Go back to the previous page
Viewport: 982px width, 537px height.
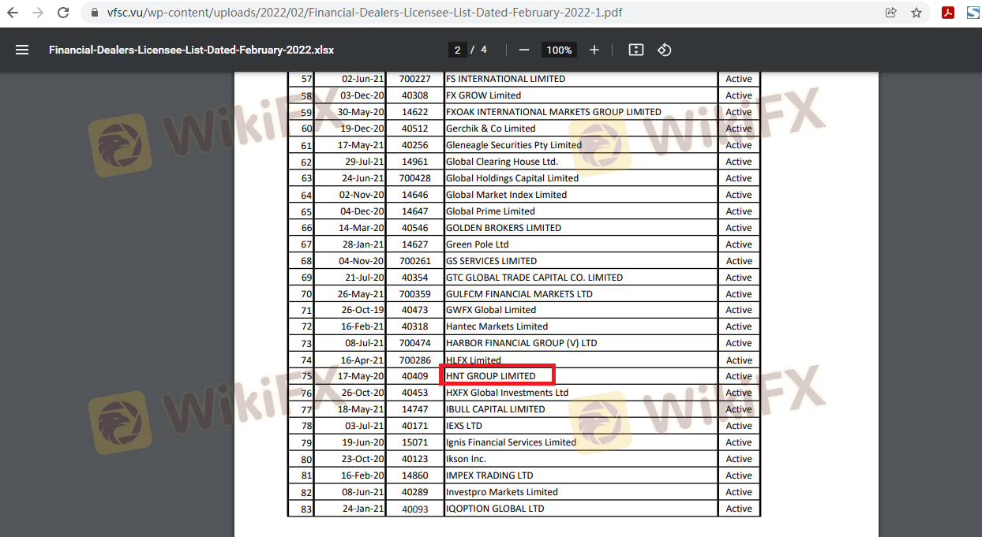click(x=13, y=13)
